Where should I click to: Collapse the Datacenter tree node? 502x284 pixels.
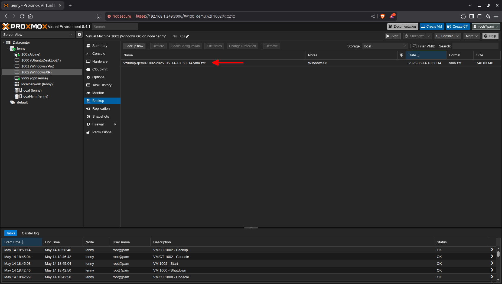tap(4, 43)
